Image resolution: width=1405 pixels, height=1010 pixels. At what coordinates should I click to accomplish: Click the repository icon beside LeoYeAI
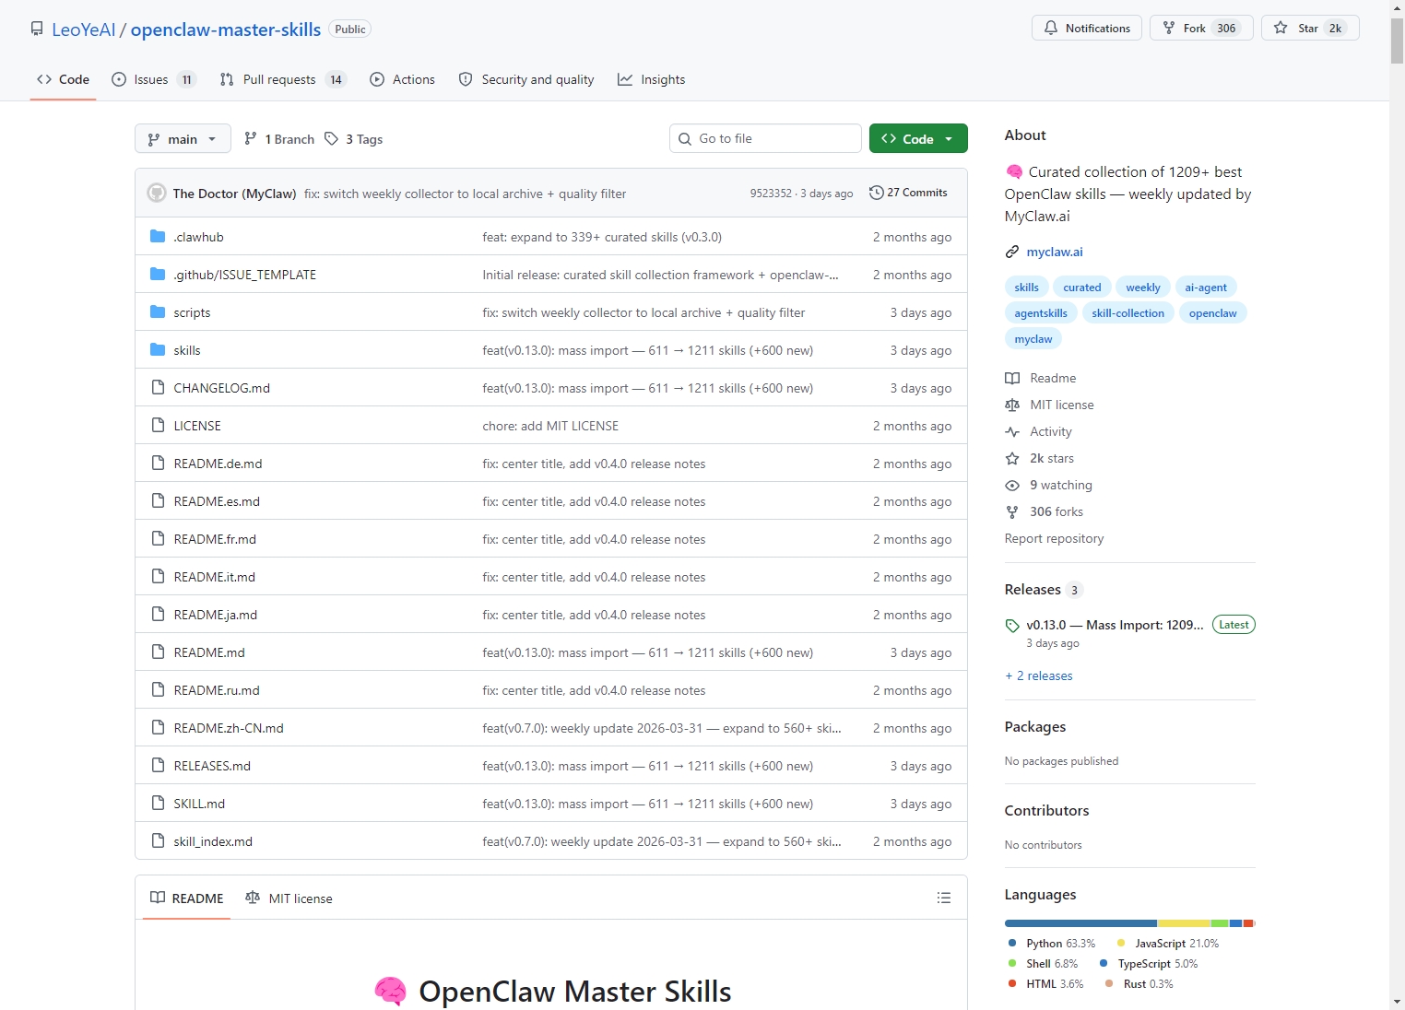(37, 29)
